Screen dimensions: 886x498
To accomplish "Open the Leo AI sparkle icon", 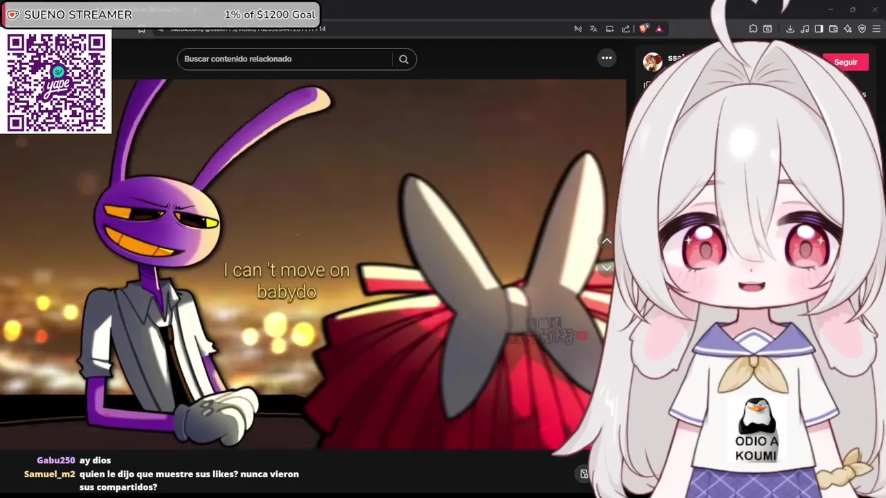I will 848,29.
